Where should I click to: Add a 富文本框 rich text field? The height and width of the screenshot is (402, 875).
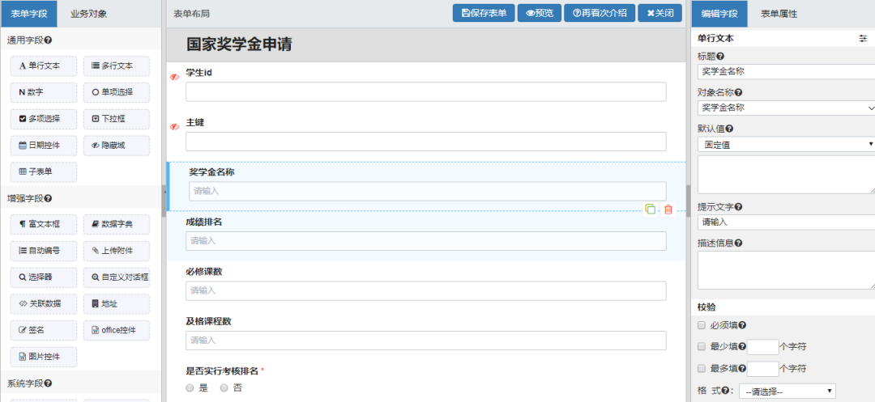(x=44, y=224)
